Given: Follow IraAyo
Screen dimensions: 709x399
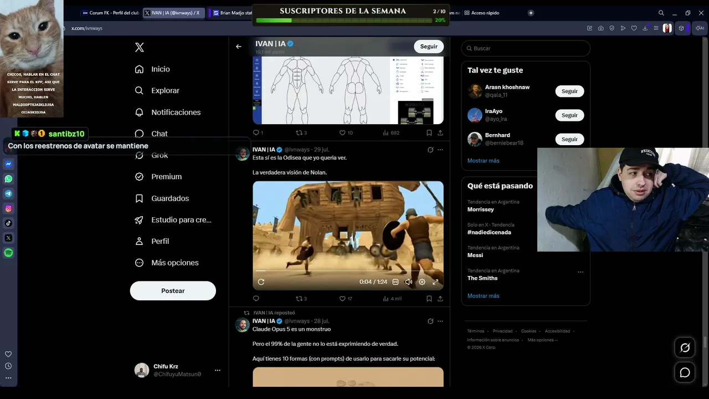Looking at the screenshot, I should point(569,115).
